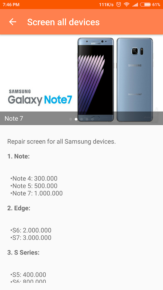Viewport: 163px width, 290px height.
Task: Tap the 111K/s network speed indicator
Action: (106, 4)
